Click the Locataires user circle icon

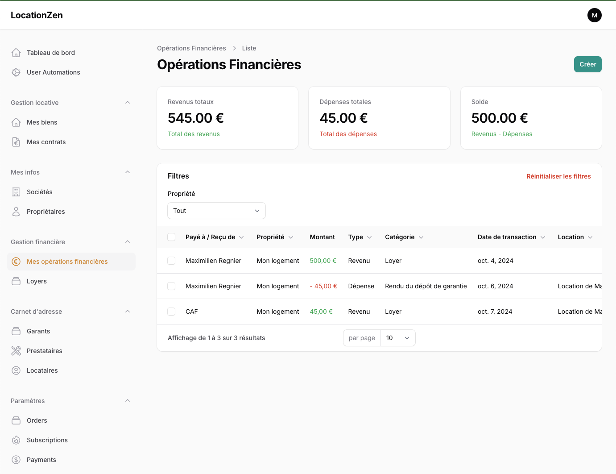pos(16,370)
